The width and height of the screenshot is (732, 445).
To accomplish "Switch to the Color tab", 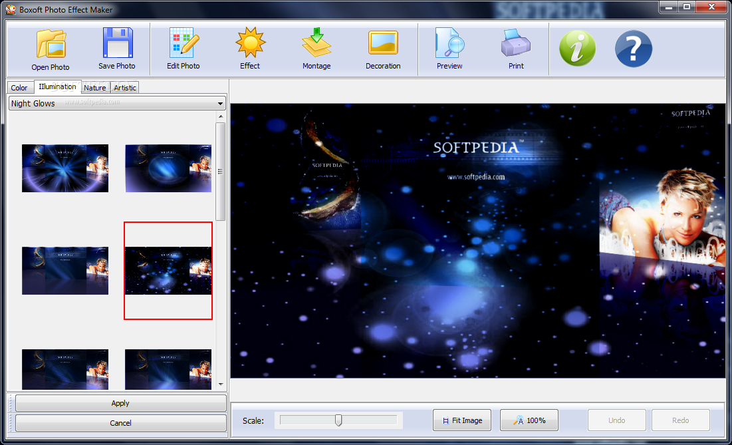I will coord(19,87).
